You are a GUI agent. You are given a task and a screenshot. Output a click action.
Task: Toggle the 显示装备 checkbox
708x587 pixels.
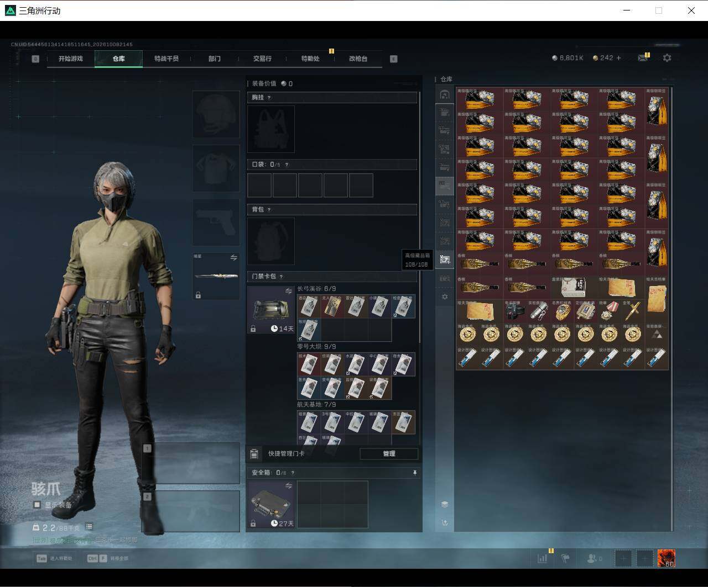tap(37, 505)
